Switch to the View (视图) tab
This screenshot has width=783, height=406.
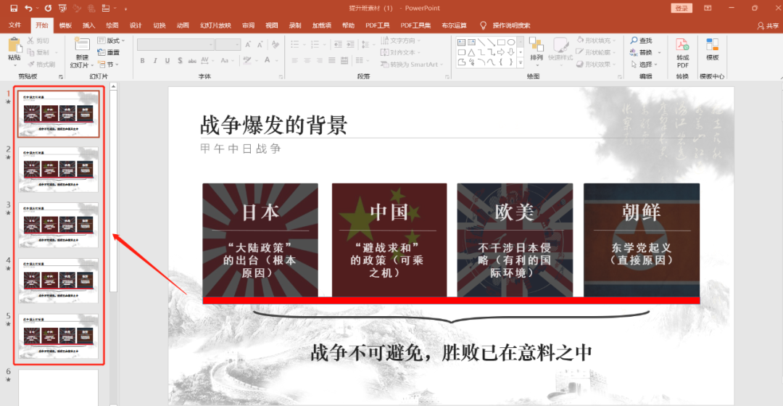click(271, 25)
